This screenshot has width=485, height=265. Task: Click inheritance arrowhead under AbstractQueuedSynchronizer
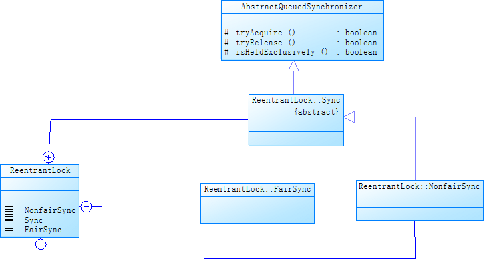(293, 66)
